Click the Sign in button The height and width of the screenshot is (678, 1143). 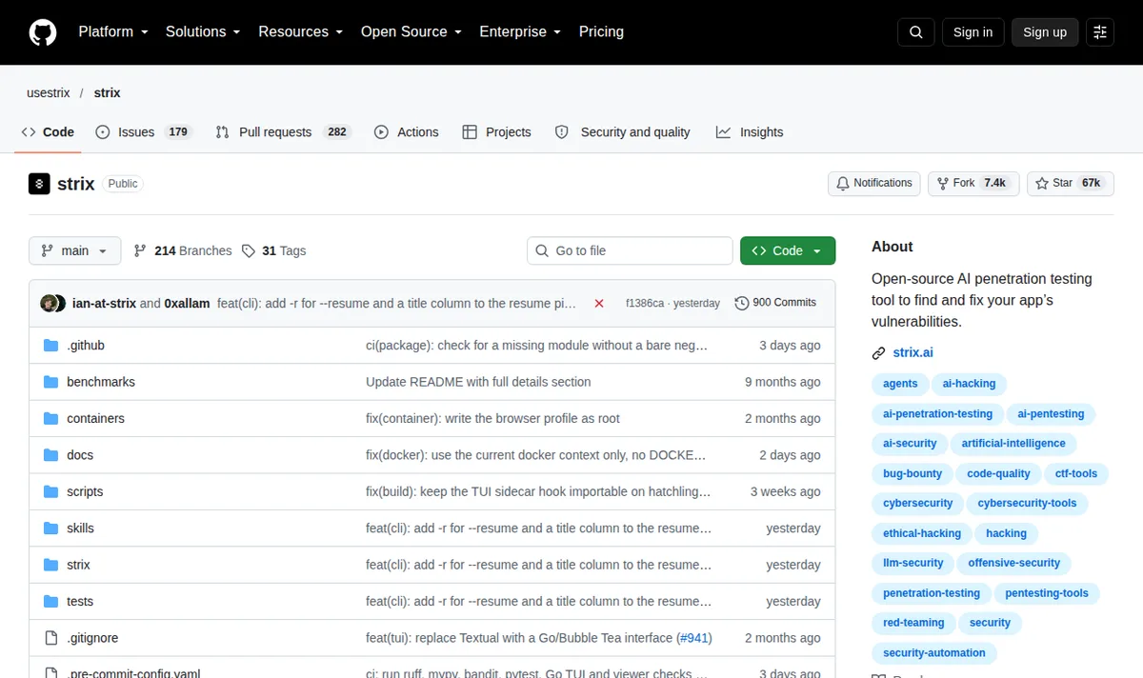pyautogui.click(x=973, y=32)
